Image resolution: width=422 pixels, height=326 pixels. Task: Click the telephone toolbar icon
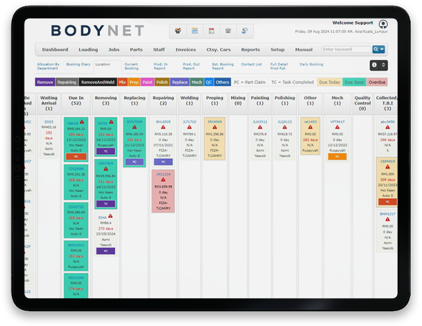(228, 31)
